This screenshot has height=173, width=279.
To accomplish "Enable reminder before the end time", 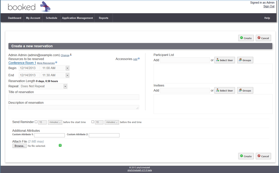I will click(93, 122).
